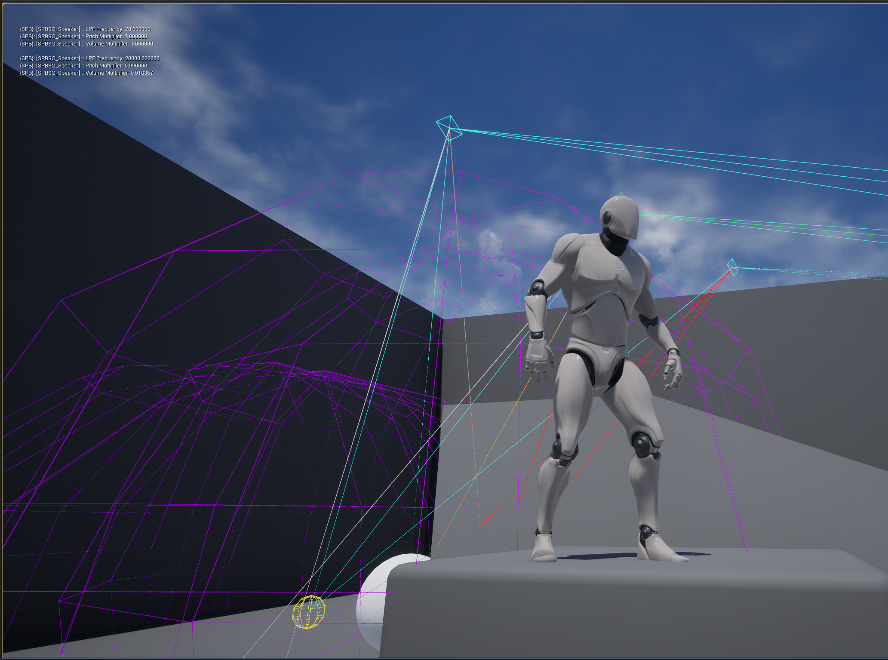Click the robot mannequin's helmet
Image resolution: width=888 pixels, height=660 pixels.
619,217
